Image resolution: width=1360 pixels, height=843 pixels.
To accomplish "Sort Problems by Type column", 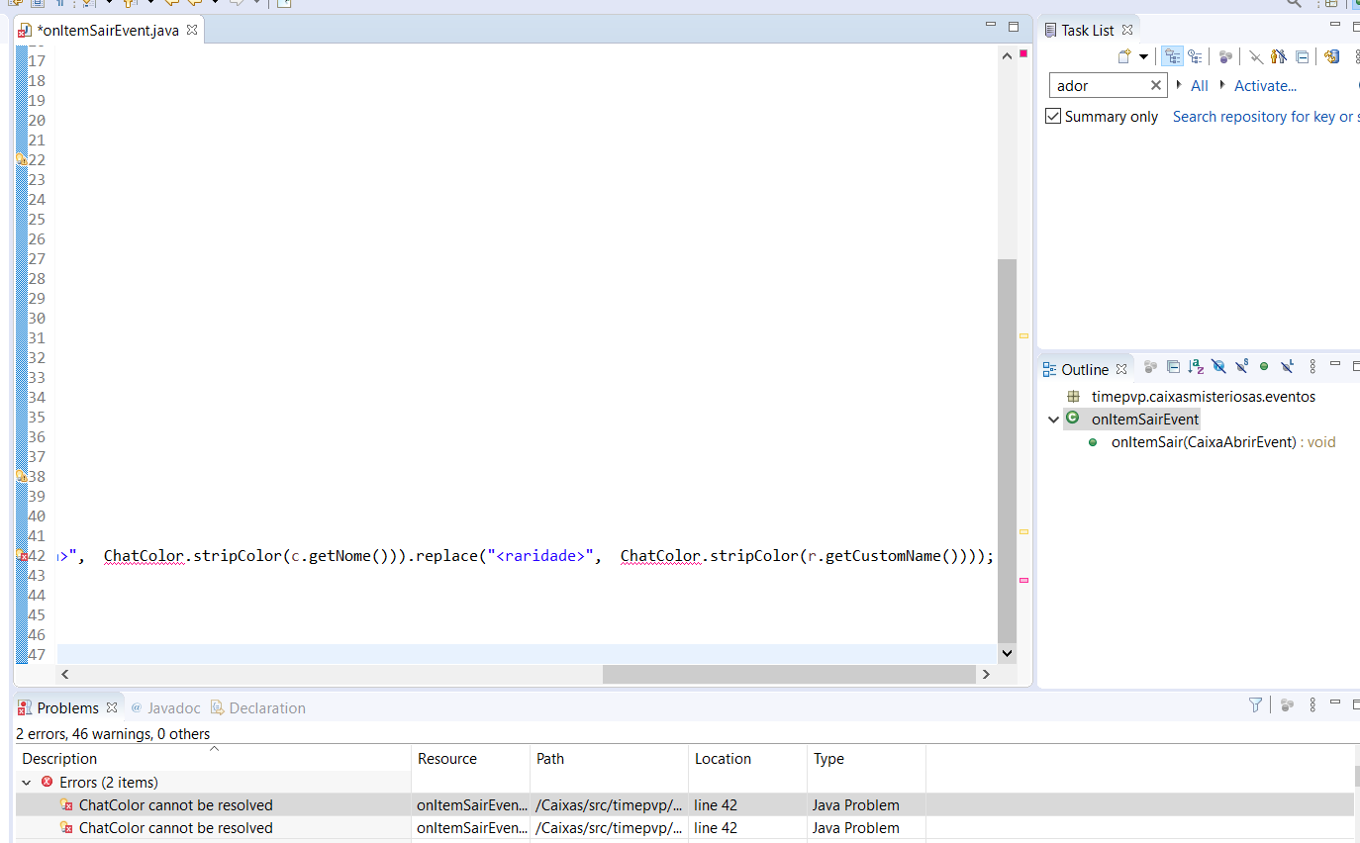I will pyautogui.click(x=867, y=759).
